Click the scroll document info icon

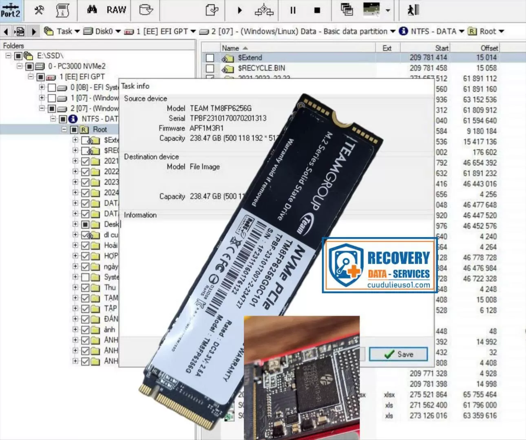62,10
